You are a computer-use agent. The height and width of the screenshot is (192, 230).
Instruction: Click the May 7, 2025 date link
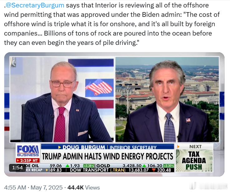(x=46, y=187)
